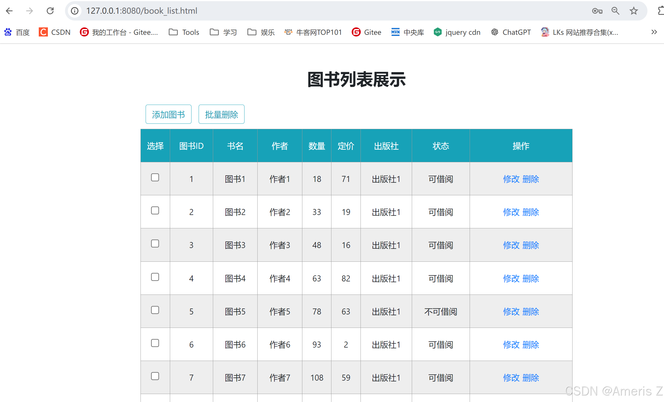Open the 娱乐 bookmark folder
The width and height of the screenshot is (664, 402).
tap(261, 32)
